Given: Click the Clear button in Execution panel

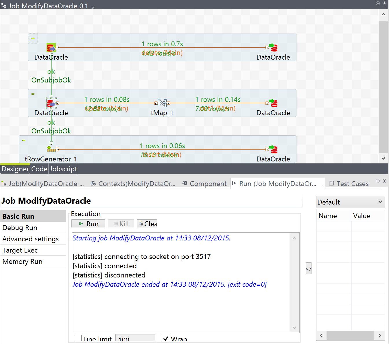Looking at the screenshot, I should click(147, 223).
